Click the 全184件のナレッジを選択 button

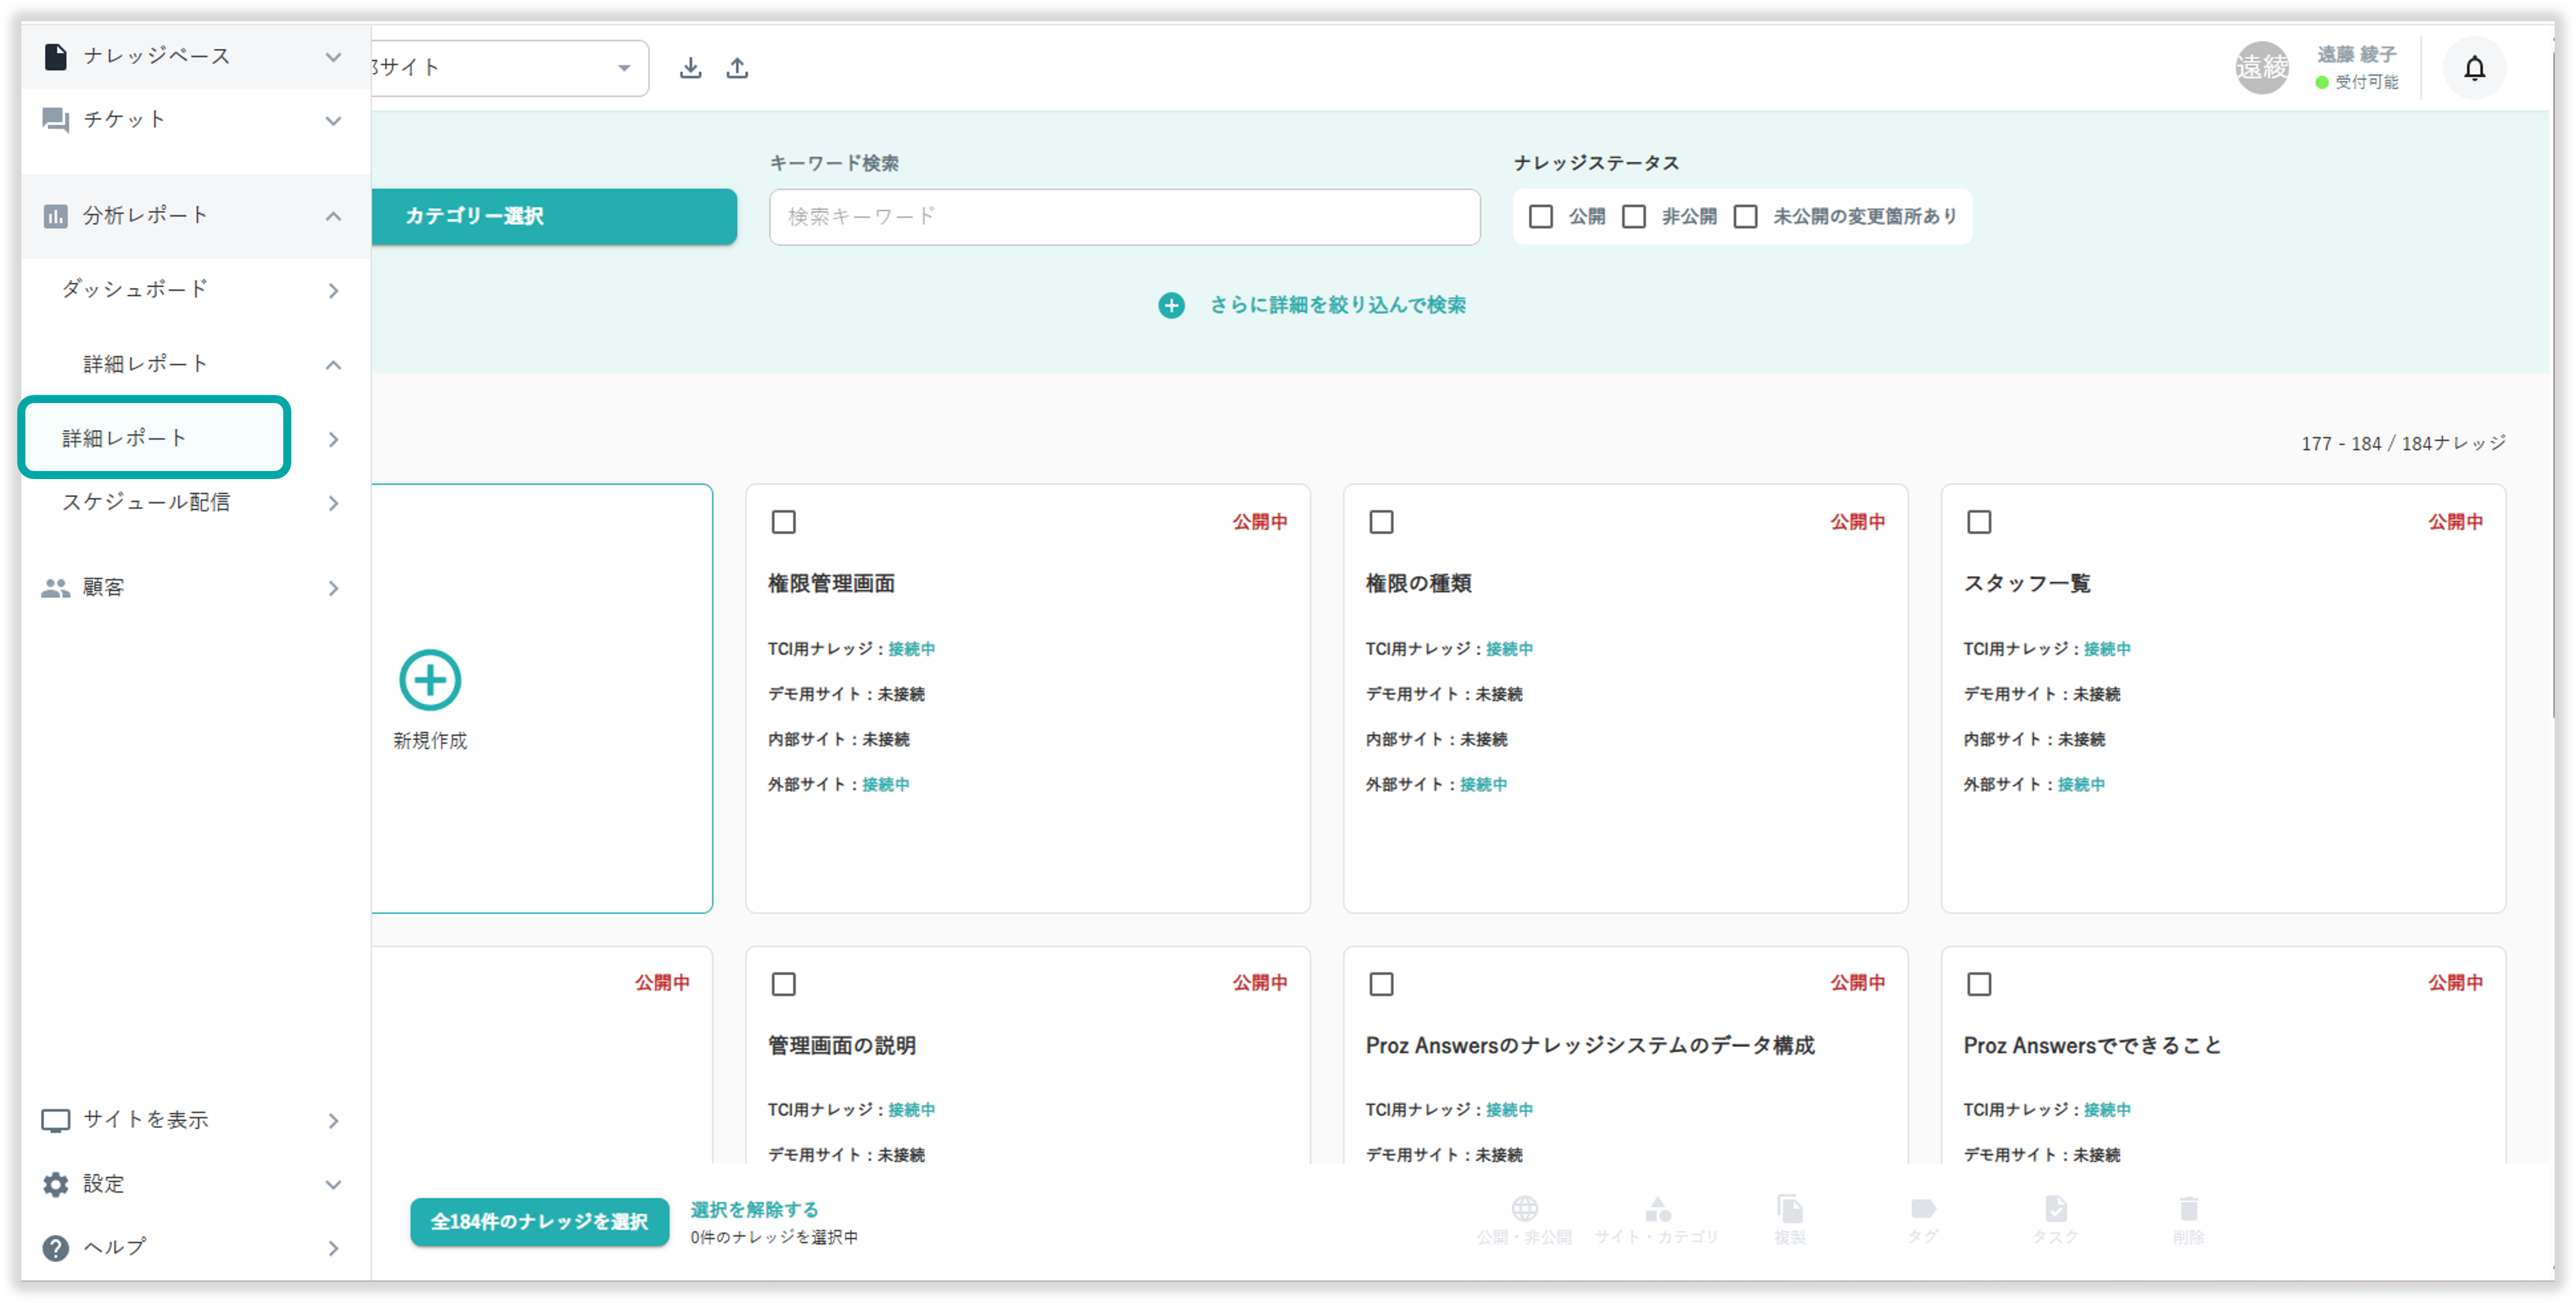point(539,1221)
